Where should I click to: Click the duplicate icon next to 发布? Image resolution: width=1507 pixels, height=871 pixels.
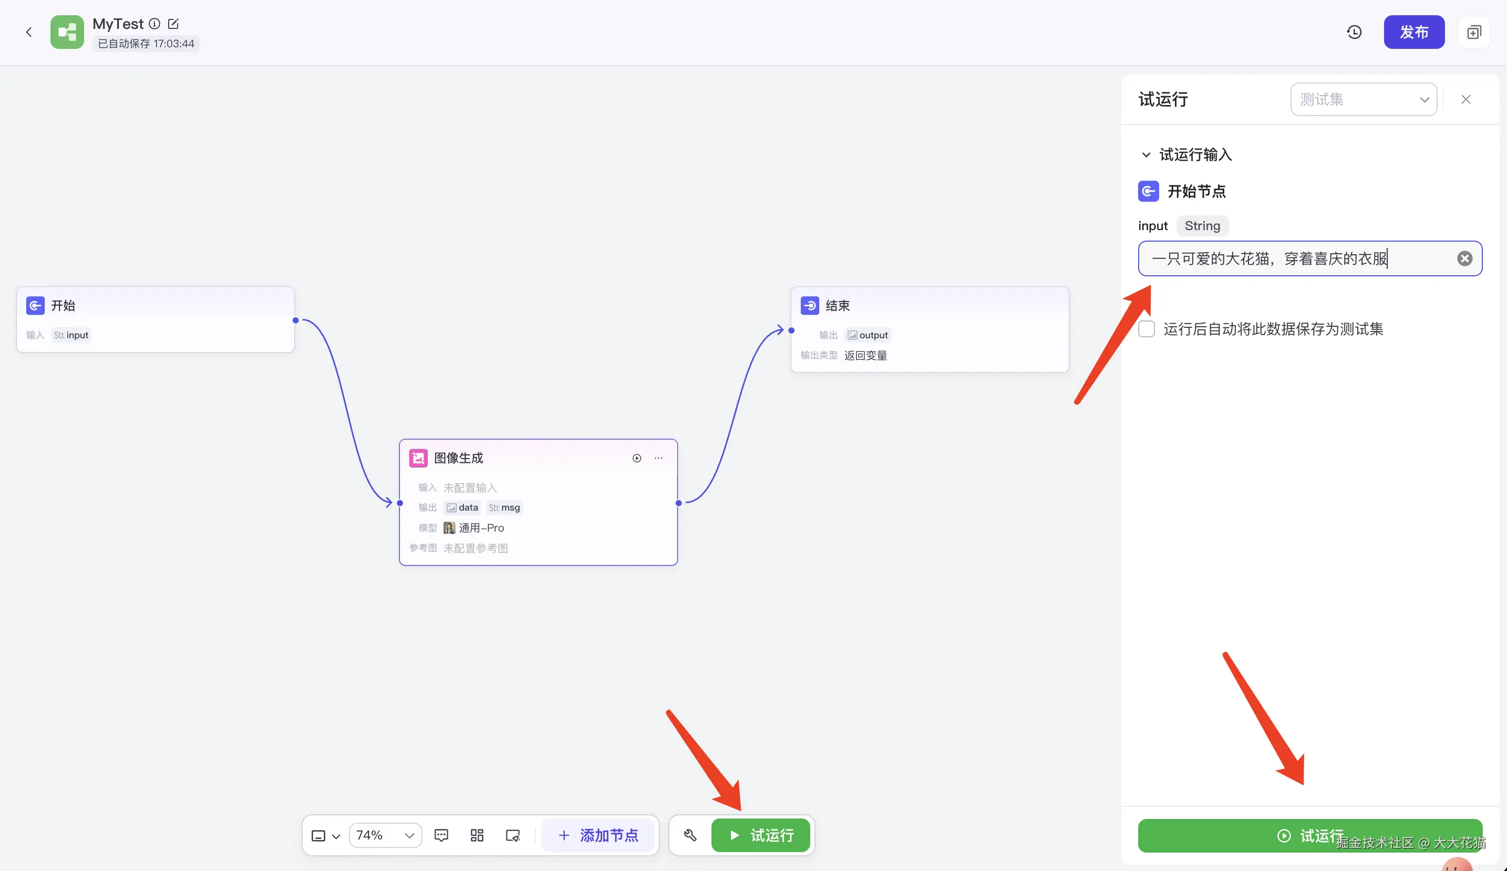1474,32
